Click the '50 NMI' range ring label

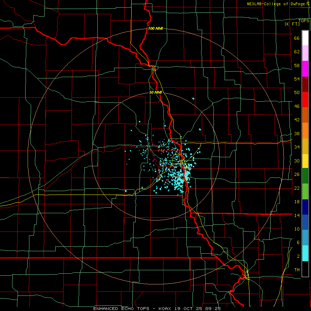[156, 92]
